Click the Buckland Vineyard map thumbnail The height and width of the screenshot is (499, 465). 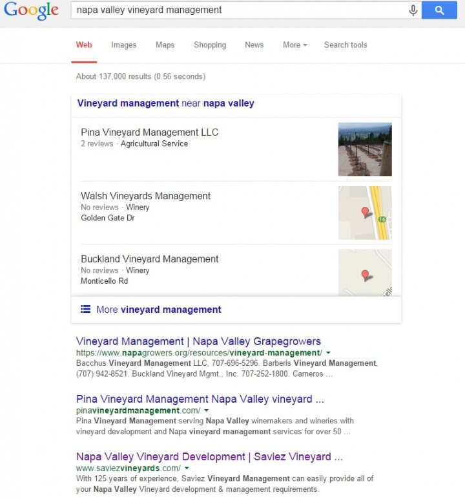coord(365,273)
